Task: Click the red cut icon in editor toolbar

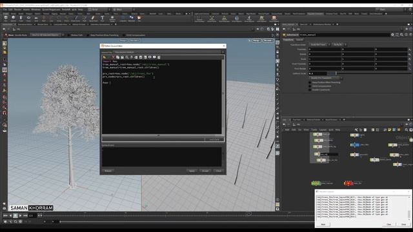Action: 114,57
